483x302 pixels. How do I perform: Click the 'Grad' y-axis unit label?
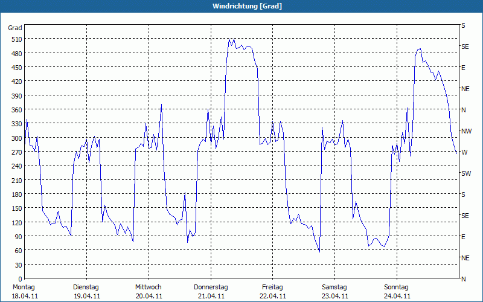pos(15,28)
